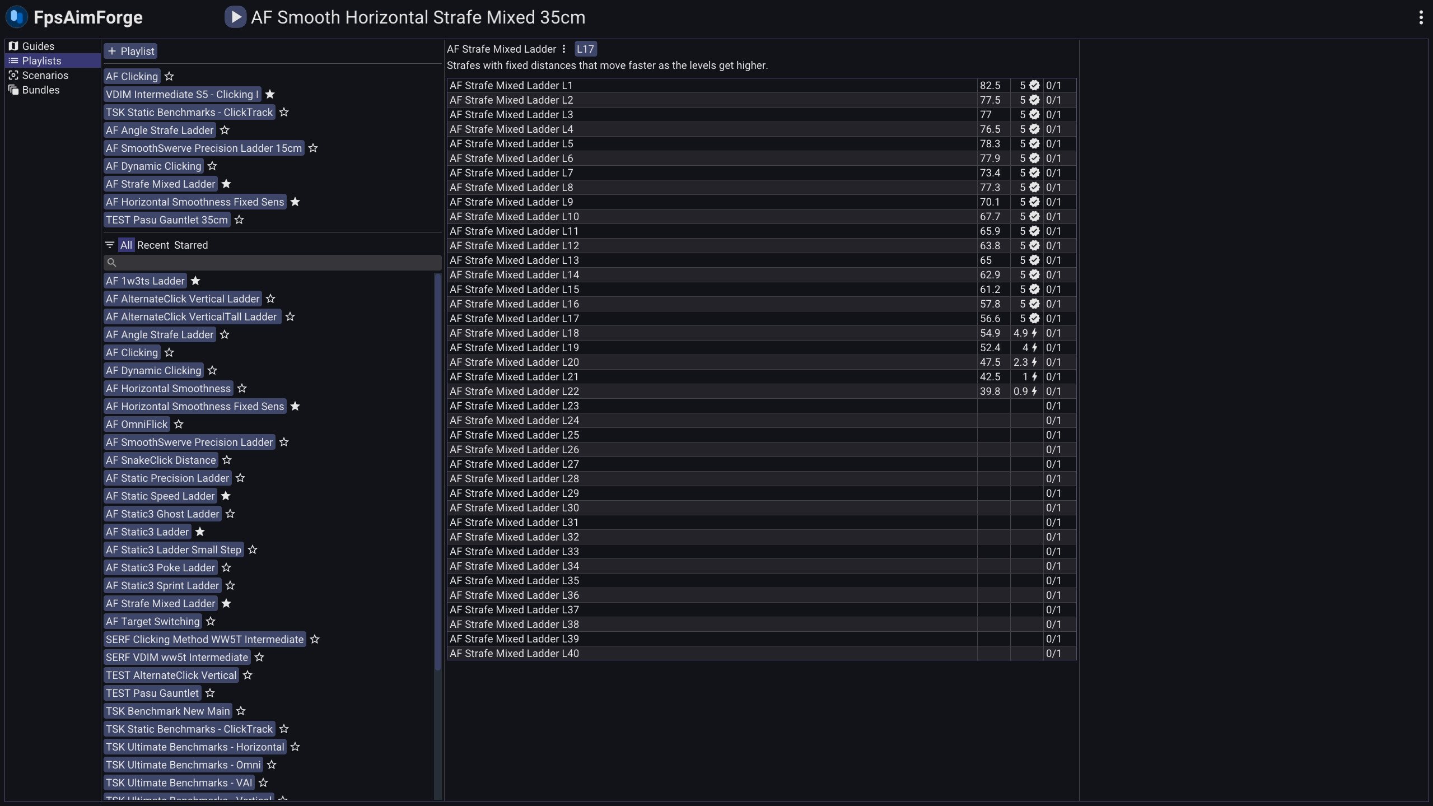
Task: Click score 47.5 in L20 row
Action: pyautogui.click(x=990, y=362)
